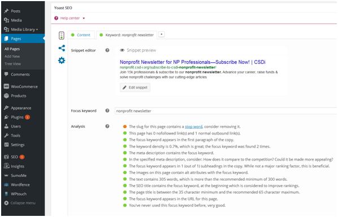The image size is (338, 217).
Task: Click the Wordfence shield icon
Action: 6,185
